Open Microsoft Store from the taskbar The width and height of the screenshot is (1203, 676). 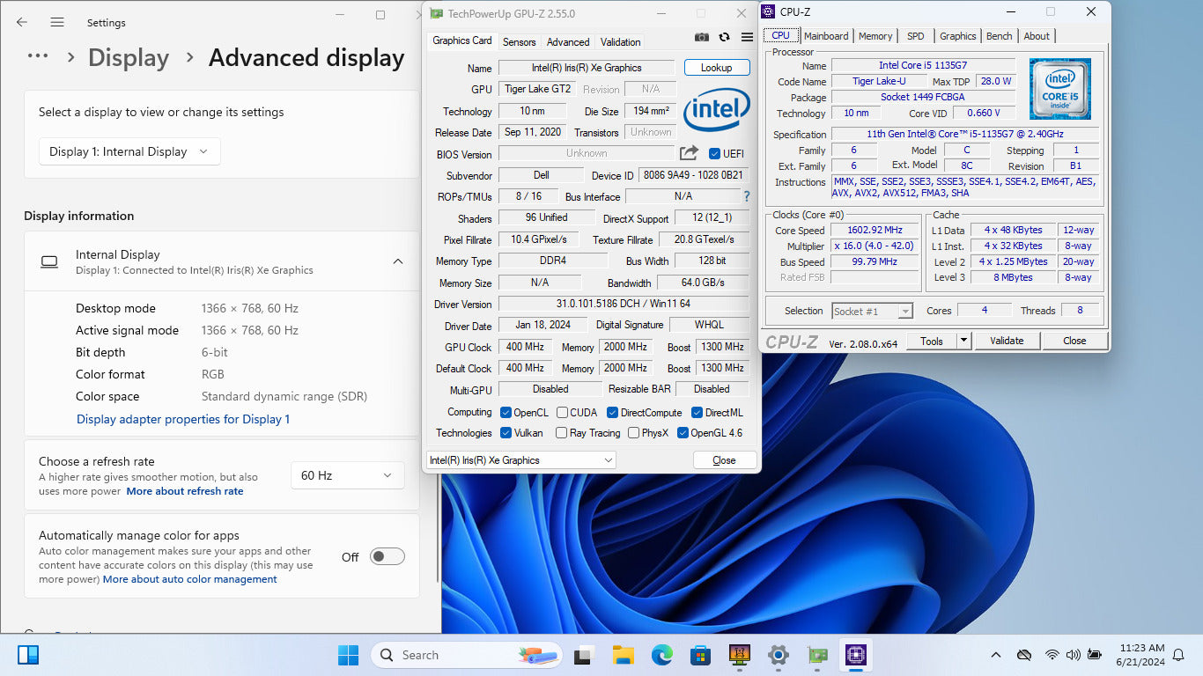700,655
